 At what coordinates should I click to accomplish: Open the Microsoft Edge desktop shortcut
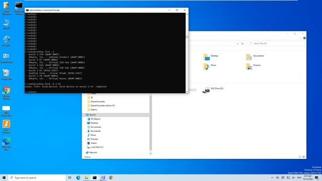tap(7, 143)
